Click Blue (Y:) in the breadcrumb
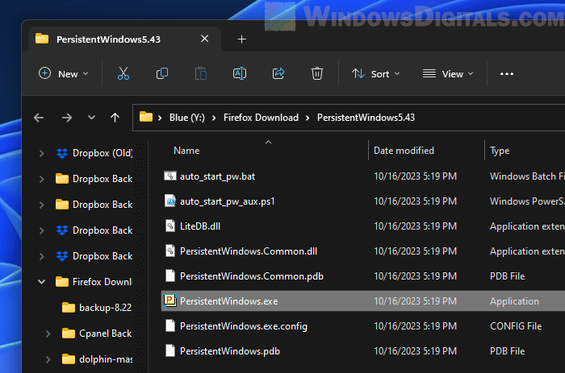 pyautogui.click(x=187, y=118)
